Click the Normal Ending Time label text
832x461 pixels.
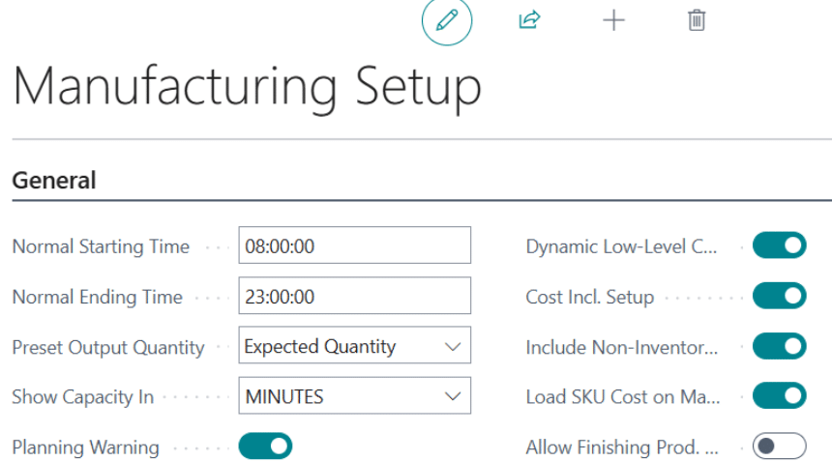click(x=97, y=297)
